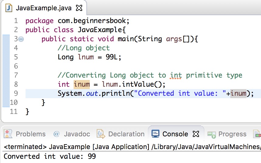Click line number 5 in the gutter

pyautogui.click(x=16, y=57)
